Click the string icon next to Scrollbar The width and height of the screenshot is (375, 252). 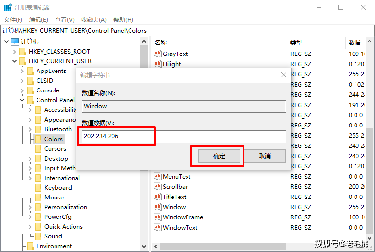point(157,186)
